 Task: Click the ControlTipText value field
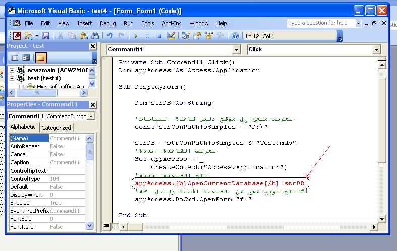pyautogui.click(x=67, y=171)
